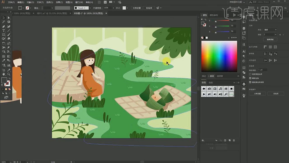Image resolution: width=289 pixels, height=163 pixels.
Task: Toggle the scale corners checkbox
Action: 250,78
